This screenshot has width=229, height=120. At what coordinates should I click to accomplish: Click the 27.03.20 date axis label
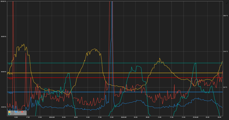(196, 117)
